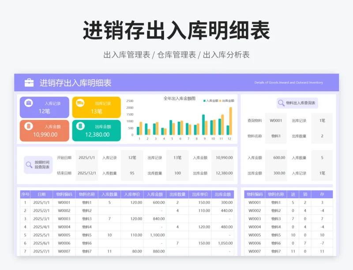Select the green 出库金额 12,380.00 card
The height and width of the screenshot is (270, 353).
pos(96,131)
